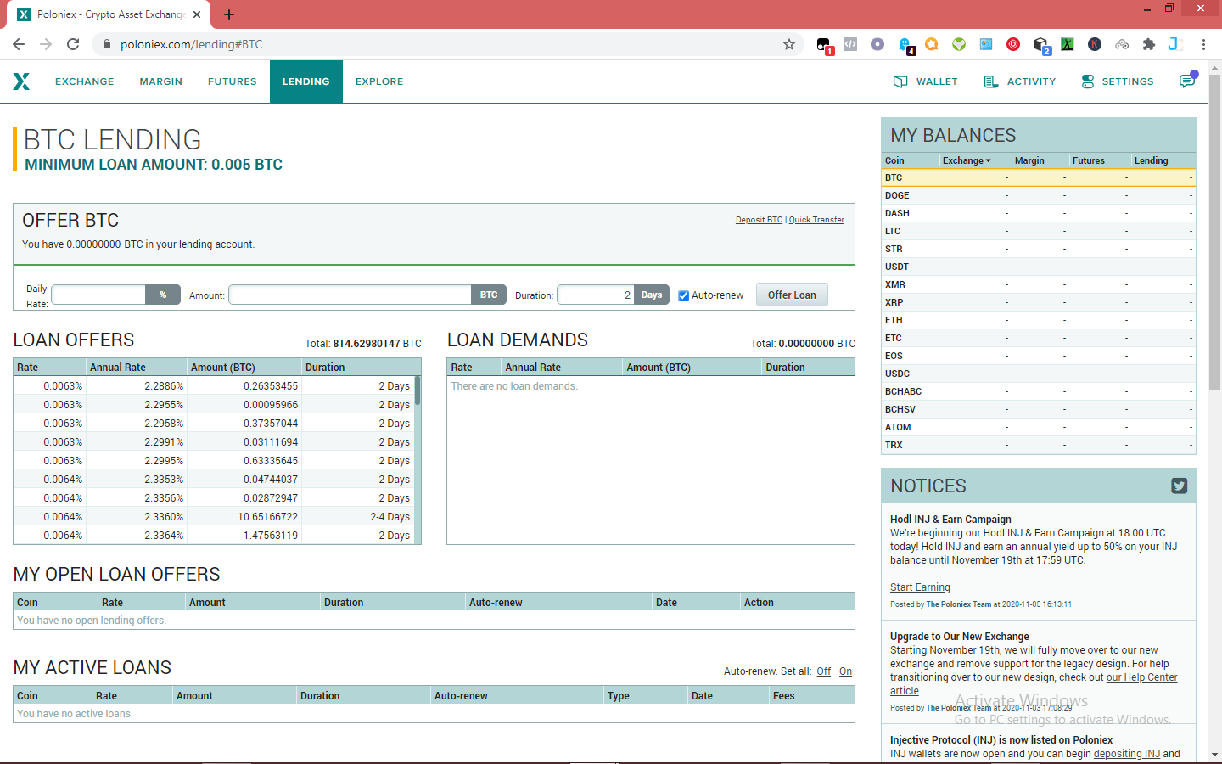Click the loan offer with 0.26353455 BTC
This screenshot has height=764, width=1222.
coord(214,386)
